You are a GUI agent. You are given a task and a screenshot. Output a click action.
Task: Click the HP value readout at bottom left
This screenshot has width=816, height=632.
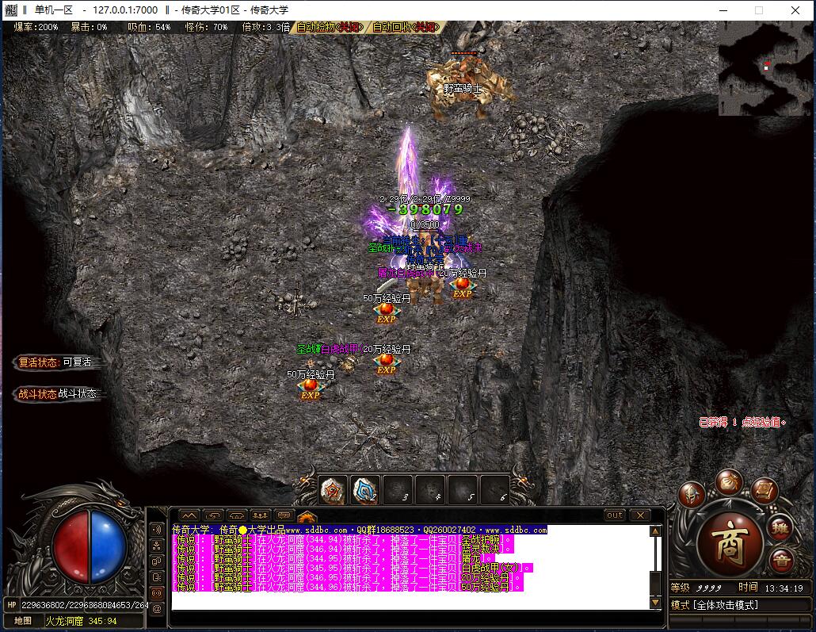[x=85, y=605]
